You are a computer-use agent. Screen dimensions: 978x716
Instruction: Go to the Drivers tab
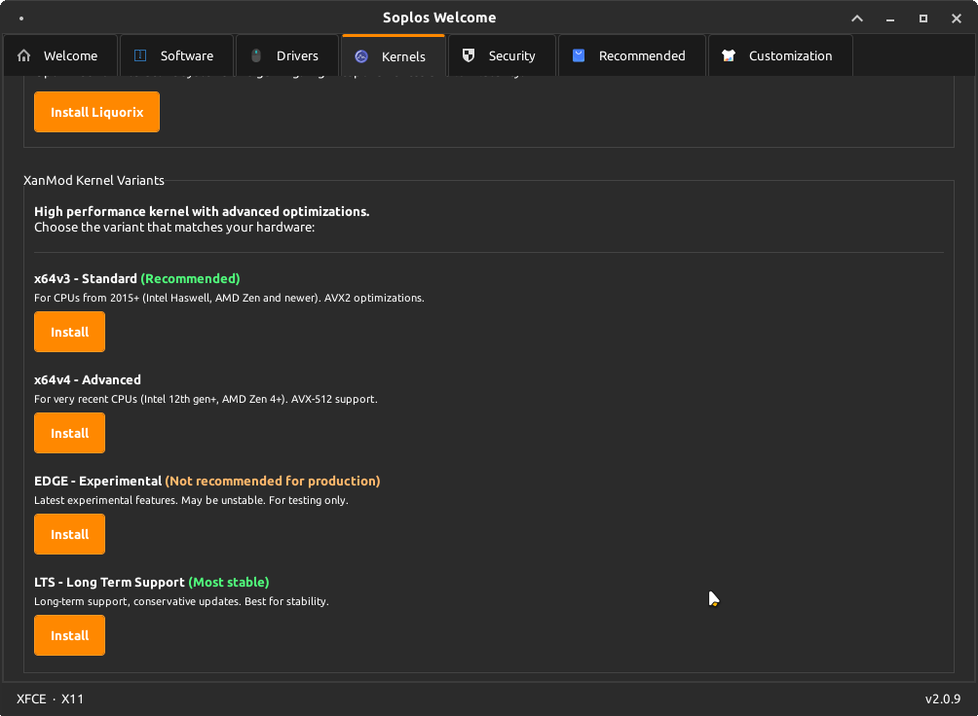point(287,55)
